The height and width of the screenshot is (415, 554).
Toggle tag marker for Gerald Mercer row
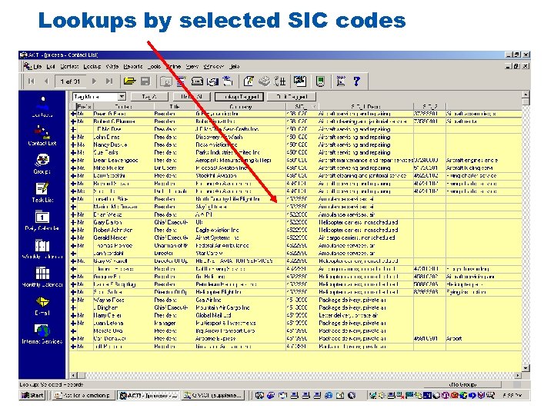point(73,237)
